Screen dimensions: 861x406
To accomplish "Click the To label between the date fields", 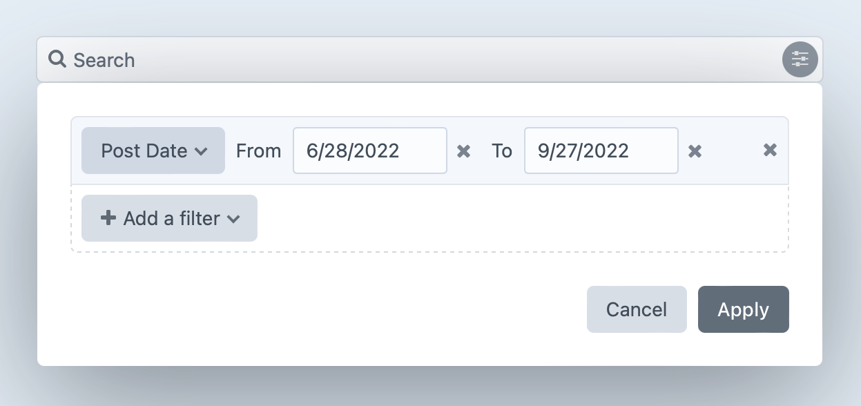I will (x=502, y=151).
